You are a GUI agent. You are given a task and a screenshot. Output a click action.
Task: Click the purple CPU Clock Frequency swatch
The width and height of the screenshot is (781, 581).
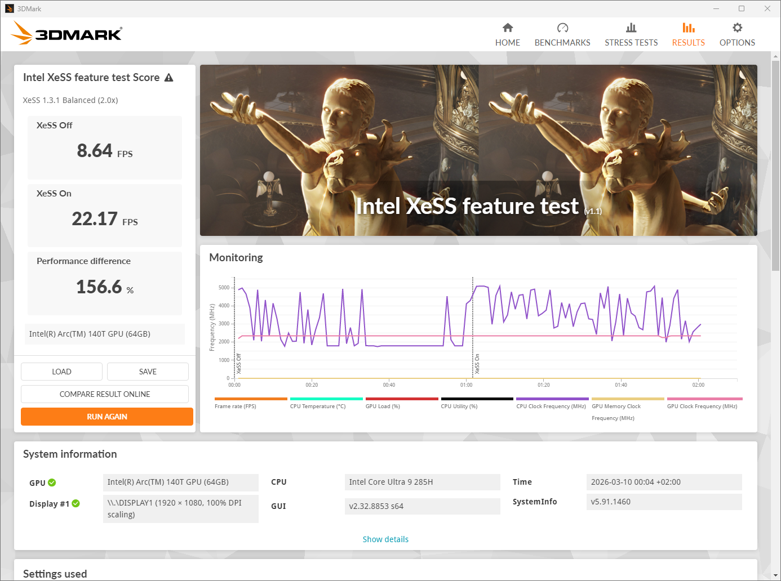point(552,399)
